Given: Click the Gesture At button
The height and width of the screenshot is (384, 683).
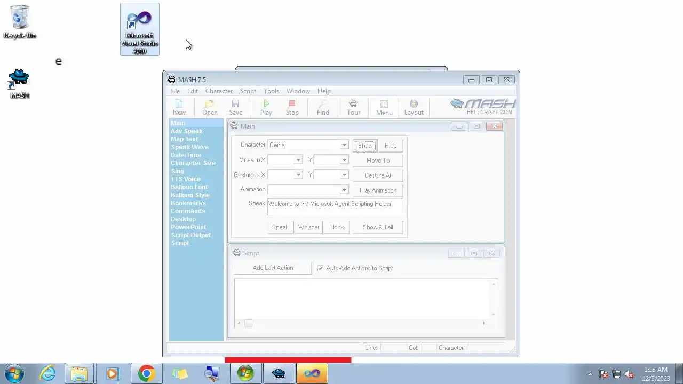Looking at the screenshot, I should [x=378, y=175].
